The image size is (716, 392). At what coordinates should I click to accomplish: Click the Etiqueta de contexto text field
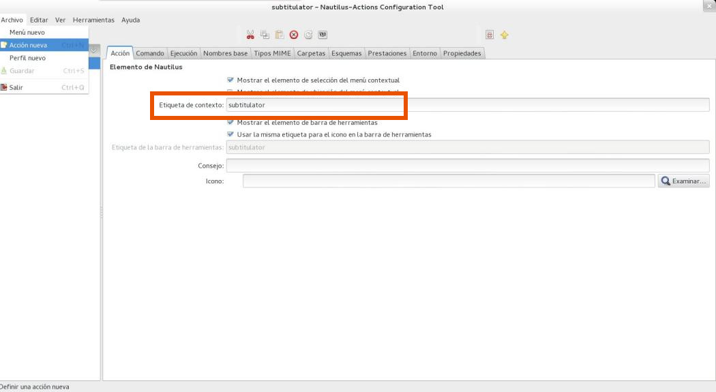(468, 105)
